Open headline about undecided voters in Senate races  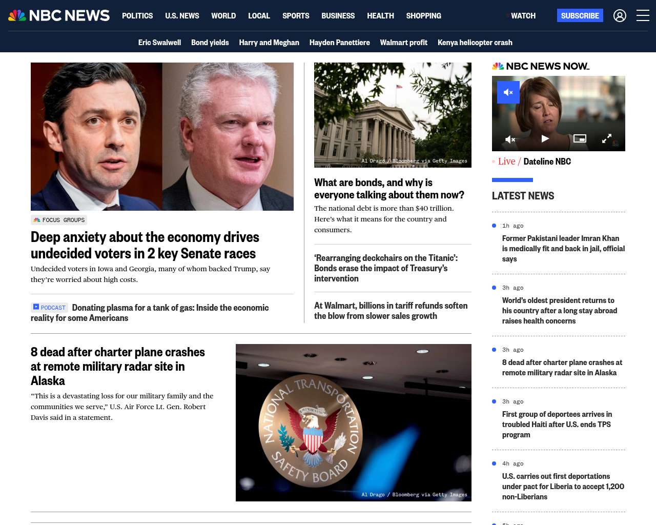(145, 245)
